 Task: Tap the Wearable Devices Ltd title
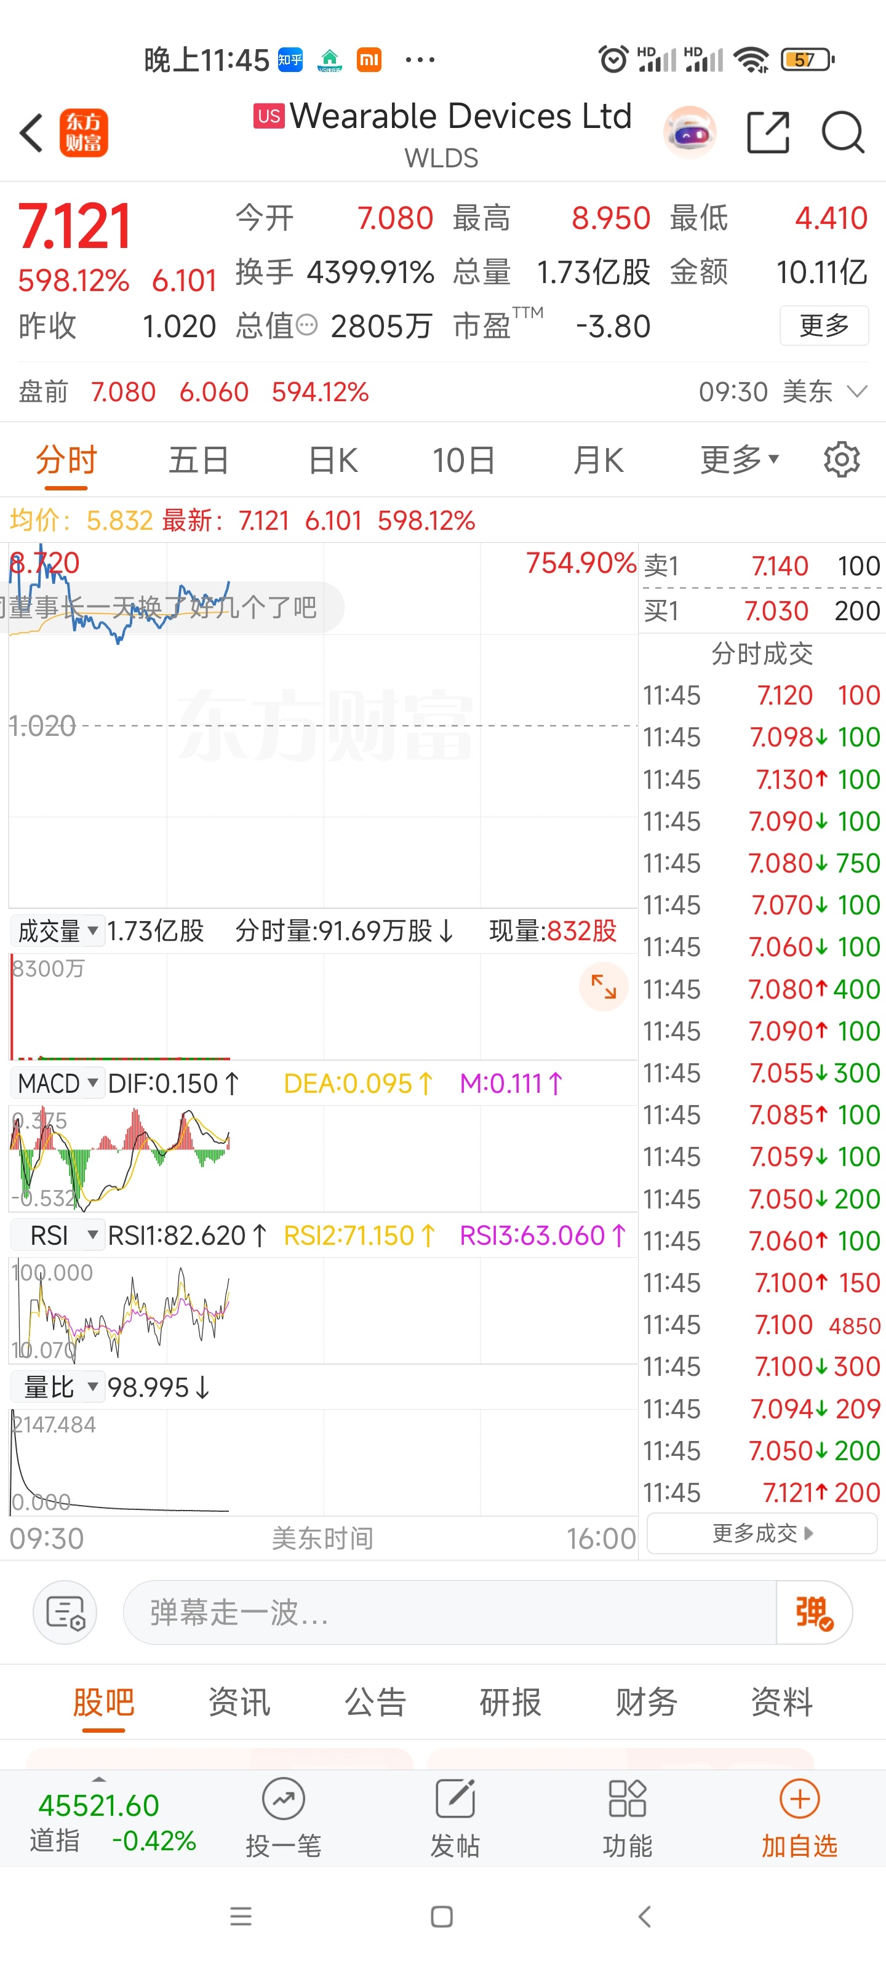click(x=461, y=116)
